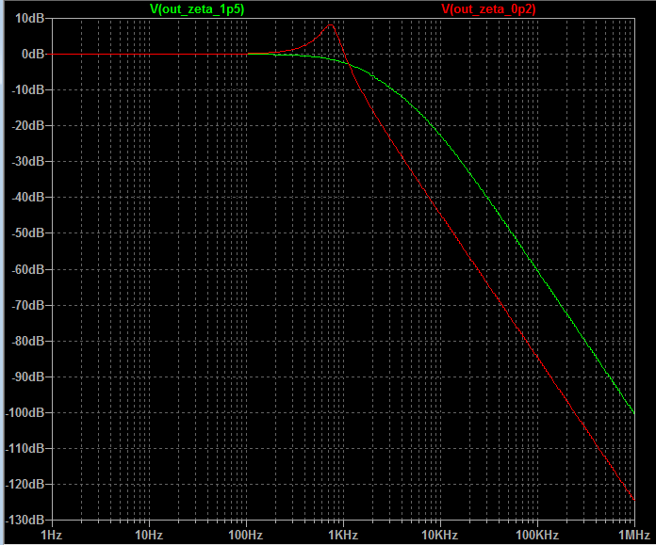Click the 1Hz frequency axis label
The width and height of the screenshot is (656, 545).
[52, 535]
